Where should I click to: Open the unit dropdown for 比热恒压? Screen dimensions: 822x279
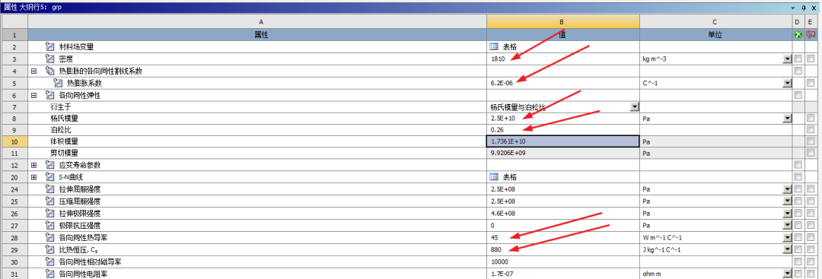pos(787,249)
